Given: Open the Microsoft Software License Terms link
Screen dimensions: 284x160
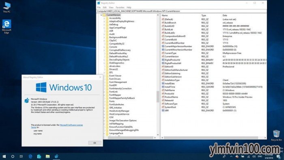Looking at the screenshot, I should coord(57,126).
